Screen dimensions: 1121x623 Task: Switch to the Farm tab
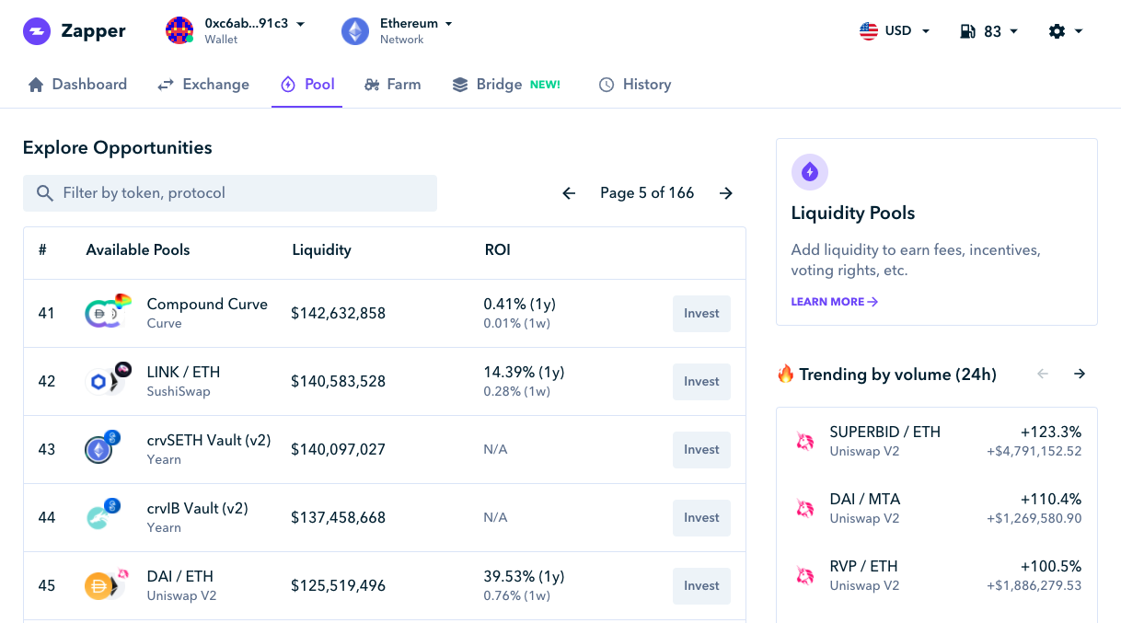tap(393, 85)
